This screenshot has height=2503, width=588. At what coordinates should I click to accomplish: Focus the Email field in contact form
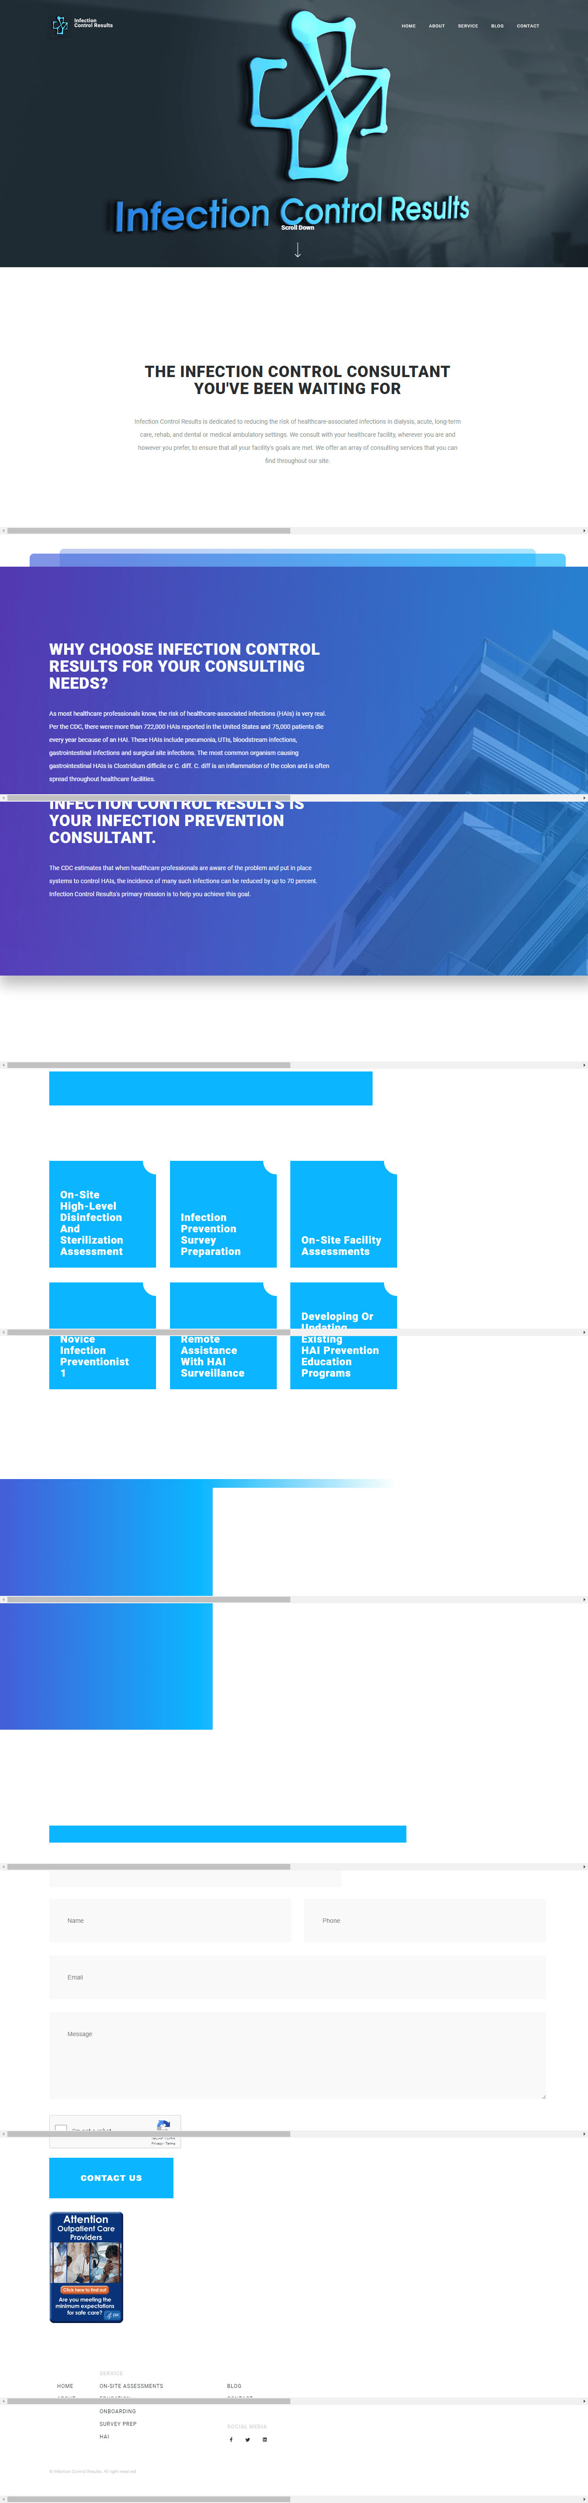pyautogui.click(x=297, y=1976)
